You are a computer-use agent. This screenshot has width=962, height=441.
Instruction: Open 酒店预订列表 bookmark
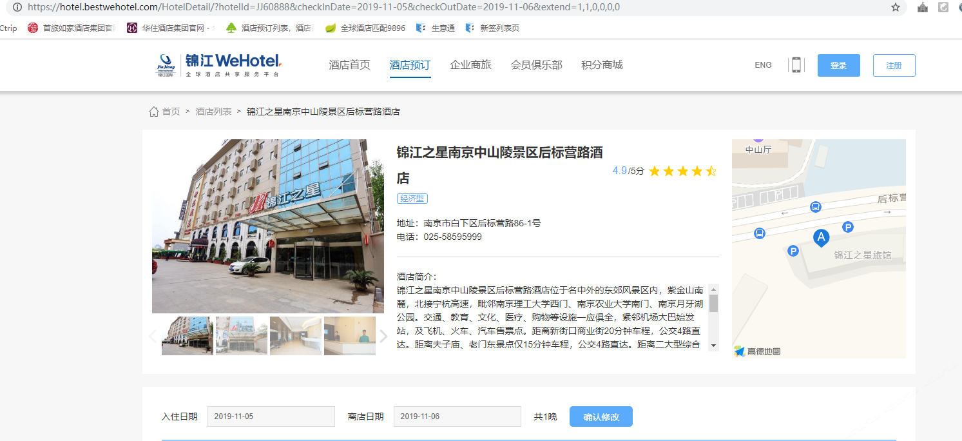tap(269, 28)
